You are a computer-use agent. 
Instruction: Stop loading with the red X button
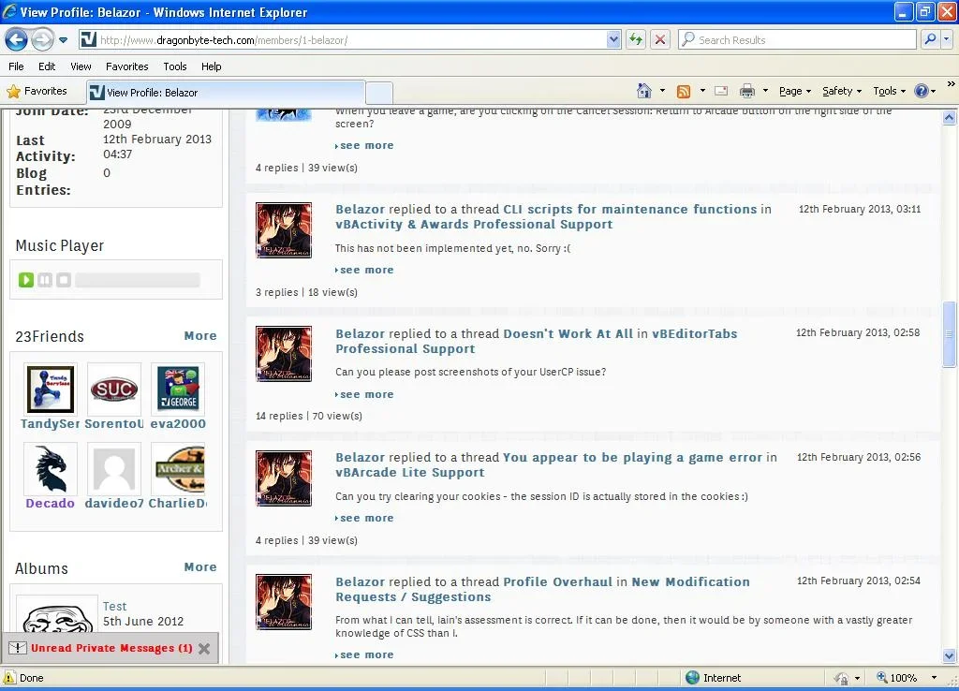pyautogui.click(x=660, y=40)
